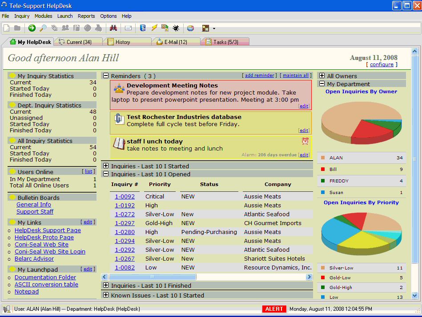Collapse the Reminders section
The width and height of the screenshot is (422, 317).
click(x=106, y=75)
